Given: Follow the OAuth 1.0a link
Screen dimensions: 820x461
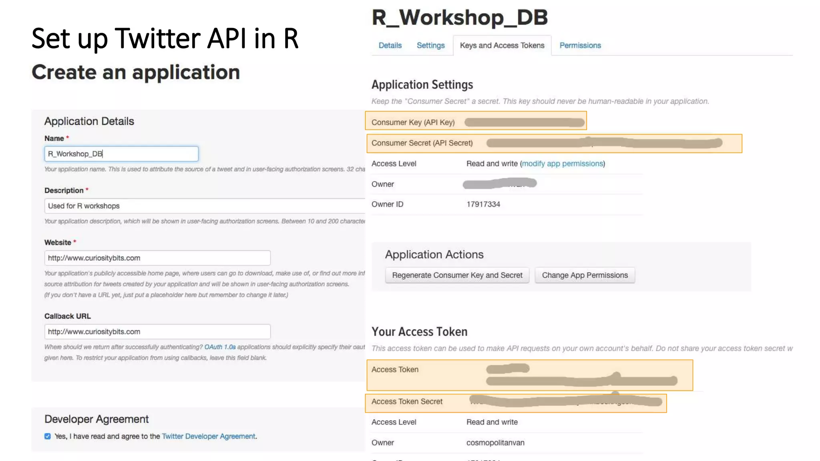Looking at the screenshot, I should pyautogui.click(x=220, y=347).
